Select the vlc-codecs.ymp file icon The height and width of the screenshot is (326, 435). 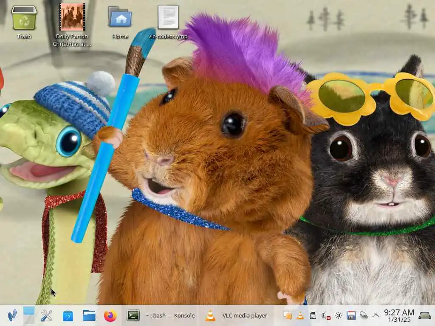click(168, 22)
